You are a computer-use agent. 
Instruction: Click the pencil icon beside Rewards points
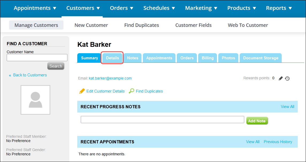point(281,78)
